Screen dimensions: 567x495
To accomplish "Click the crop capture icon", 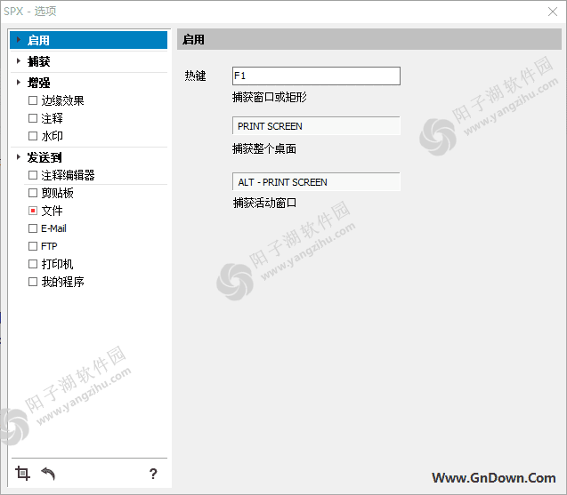I will point(22,473).
